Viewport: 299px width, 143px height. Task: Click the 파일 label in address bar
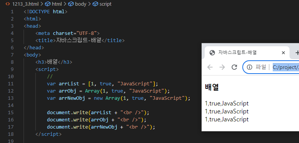(261, 67)
